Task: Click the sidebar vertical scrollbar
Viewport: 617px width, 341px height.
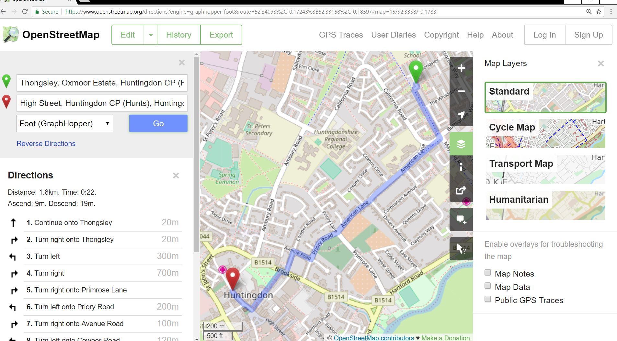Action: click(196, 154)
